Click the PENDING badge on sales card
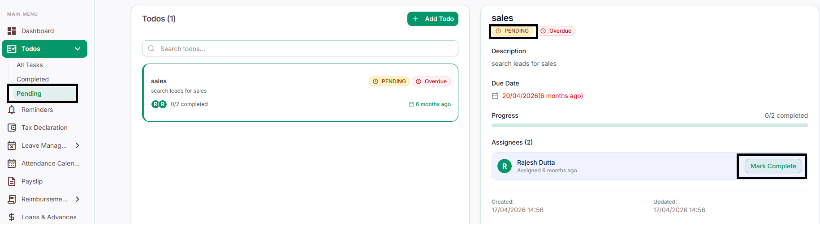820x226 pixels. pyautogui.click(x=389, y=81)
